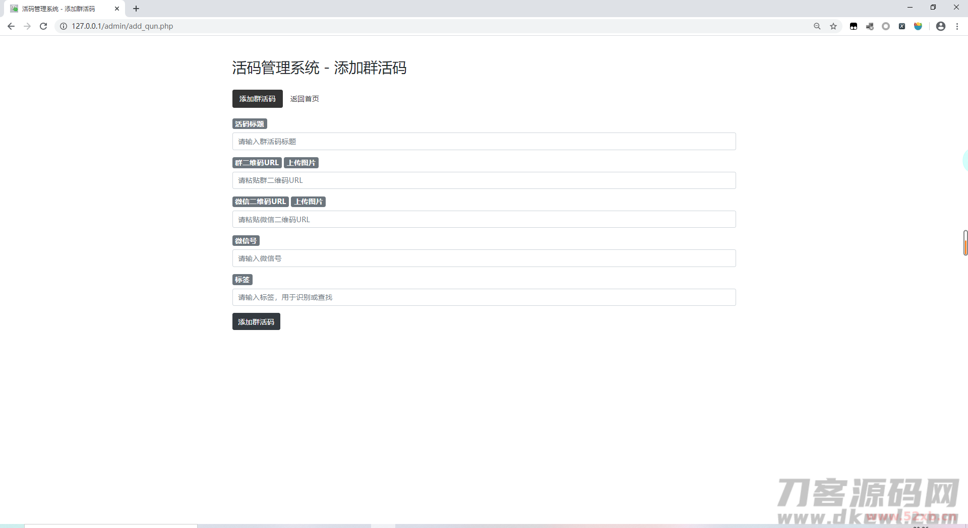This screenshot has height=528, width=968.
Task: Click inside the 微信号 input field
Action: [x=483, y=258]
